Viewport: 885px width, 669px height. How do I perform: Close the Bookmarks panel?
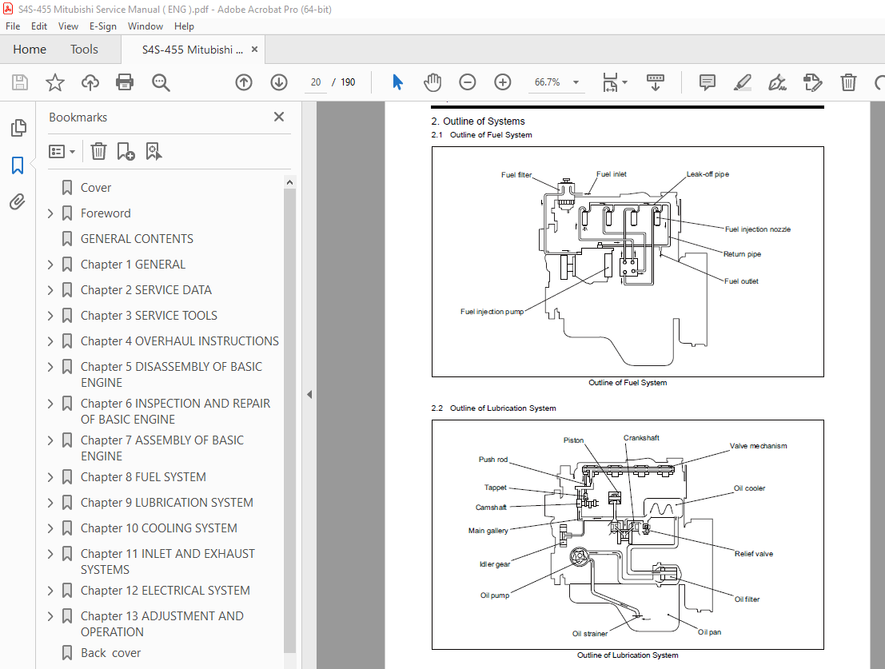[279, 117]
